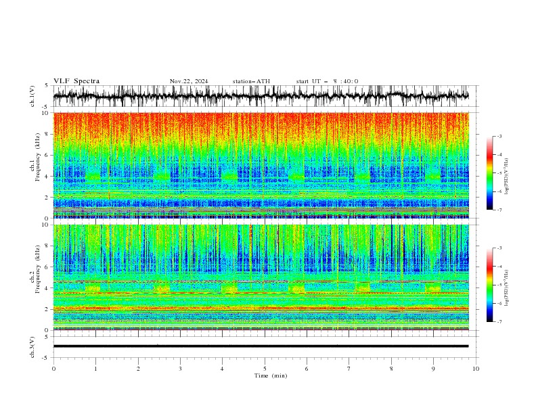The image size is (536, 414).
Task: Click the ch.2 spectrogram color scale bar
Action: pyautogui.click(x=490, y=285)
